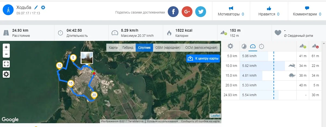This screenshot has height=127, width=326.
Task: Click the 5.82 km/h speed value
Action: coord(249,66)
